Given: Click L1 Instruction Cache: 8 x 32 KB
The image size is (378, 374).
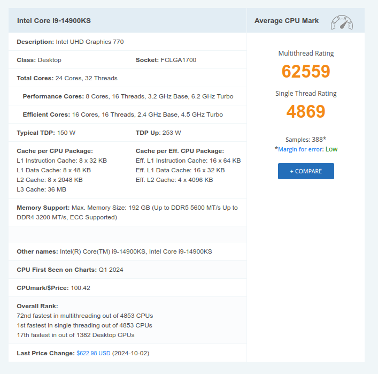Looking at the screenshot, I should pos(61,161).
